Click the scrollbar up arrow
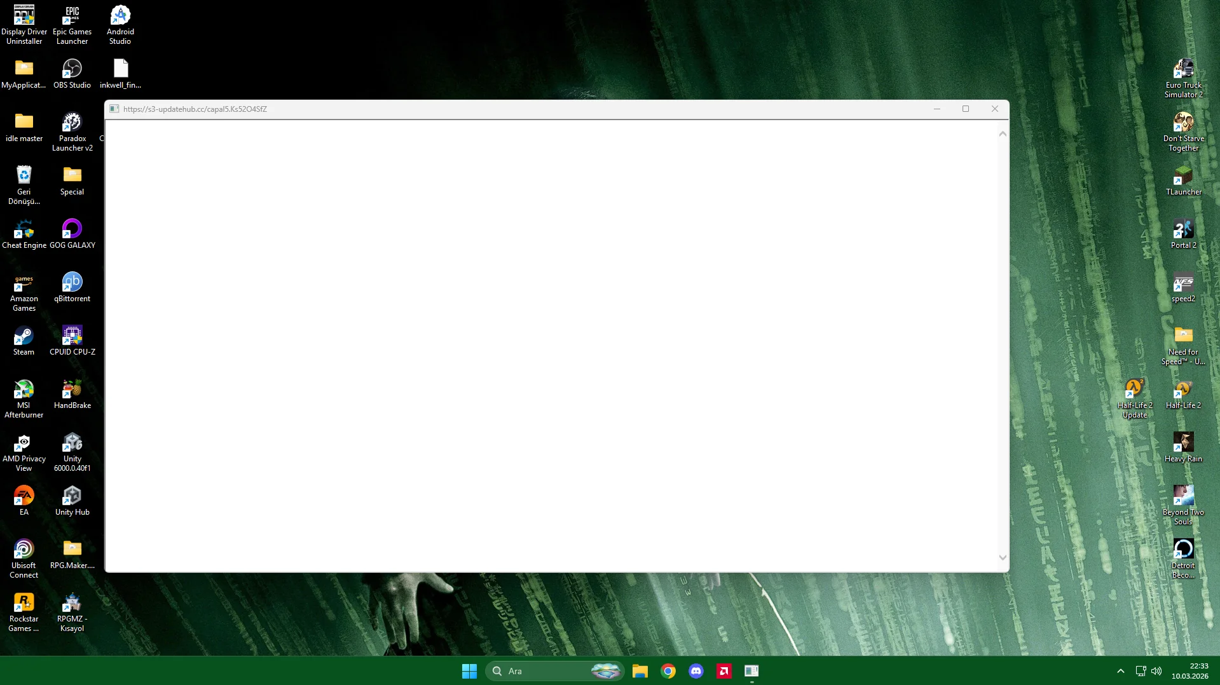 click(x=1003, y=133)
